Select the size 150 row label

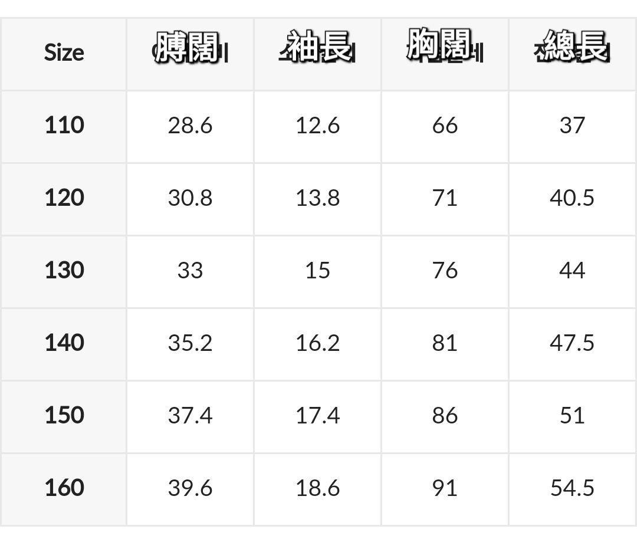click(64, 415)
